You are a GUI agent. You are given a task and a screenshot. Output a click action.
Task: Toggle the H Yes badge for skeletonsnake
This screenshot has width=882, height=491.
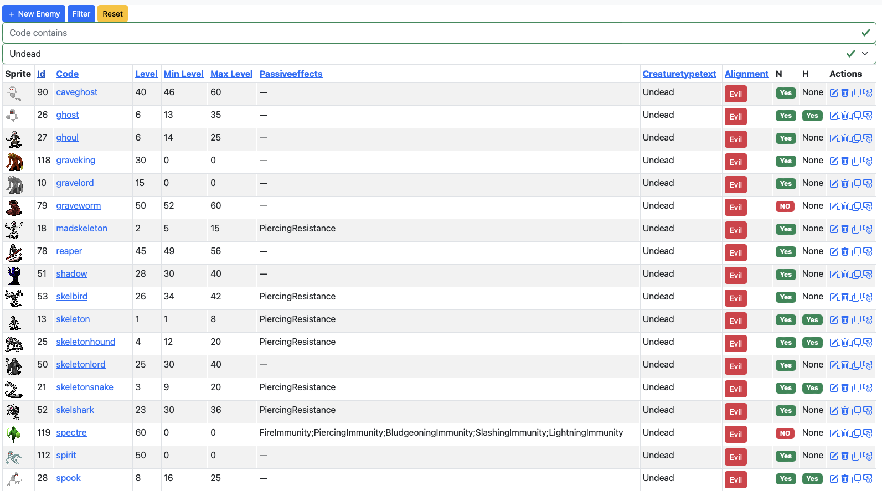click(x=812, y=388)
